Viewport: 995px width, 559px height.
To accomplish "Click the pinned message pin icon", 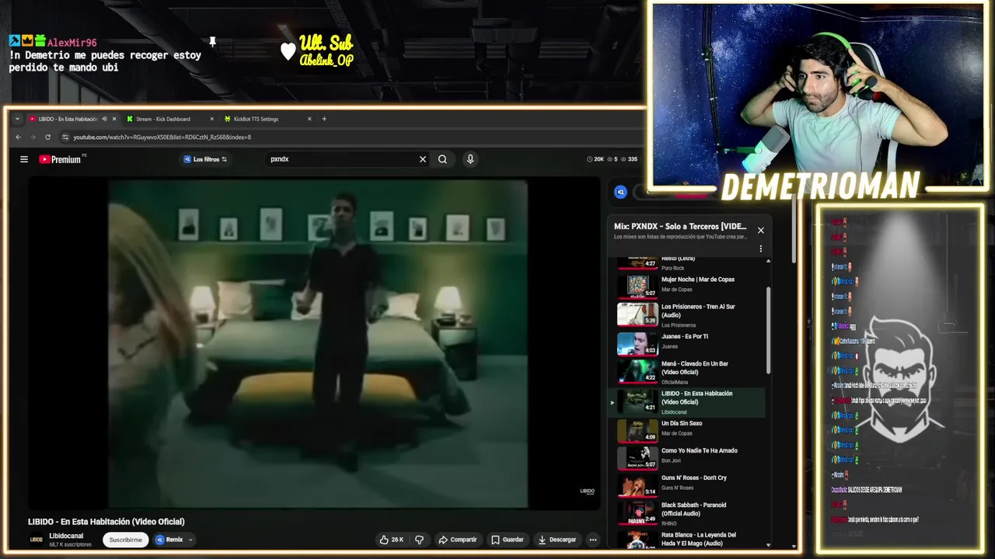I will 212,41.
